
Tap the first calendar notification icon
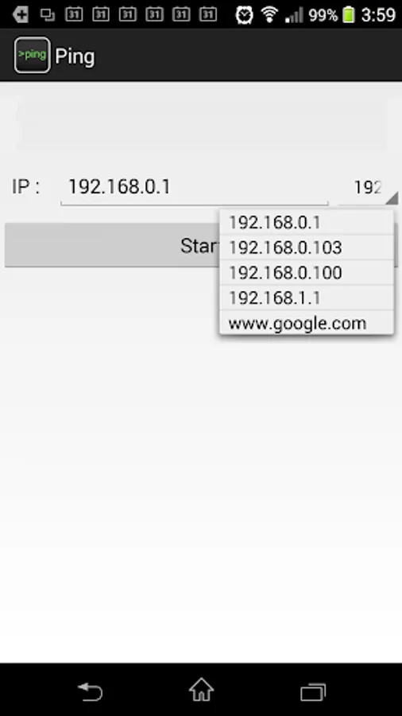tap(73, 14)
